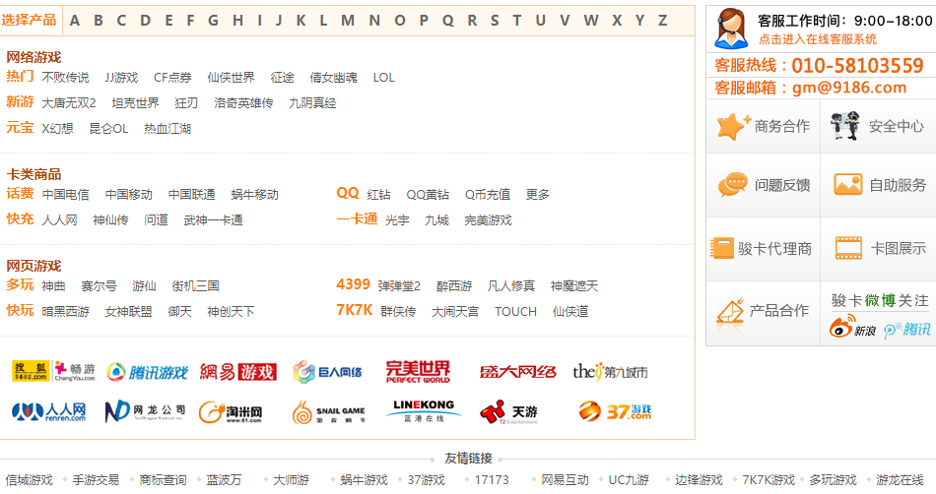Open the Q币充值 link

(x=487, y=194)
